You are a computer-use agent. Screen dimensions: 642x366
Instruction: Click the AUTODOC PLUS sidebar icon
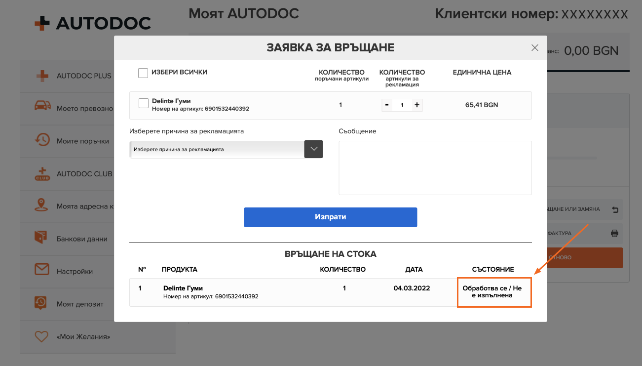(42, 76)
